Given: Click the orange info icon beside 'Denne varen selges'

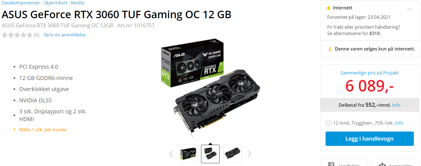Looking at the screenshot, I should (x=330, y=49).
